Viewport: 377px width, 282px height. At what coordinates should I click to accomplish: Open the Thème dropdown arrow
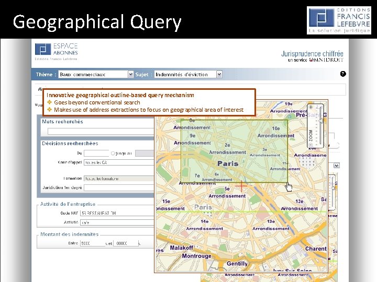point(130,75)
